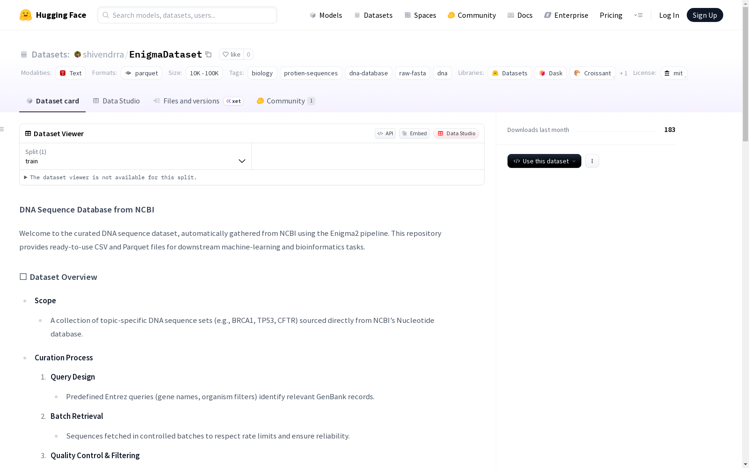Click the Embed button in Dataset Viewer
Screen dimensions: 749x468
pos(414,133)
